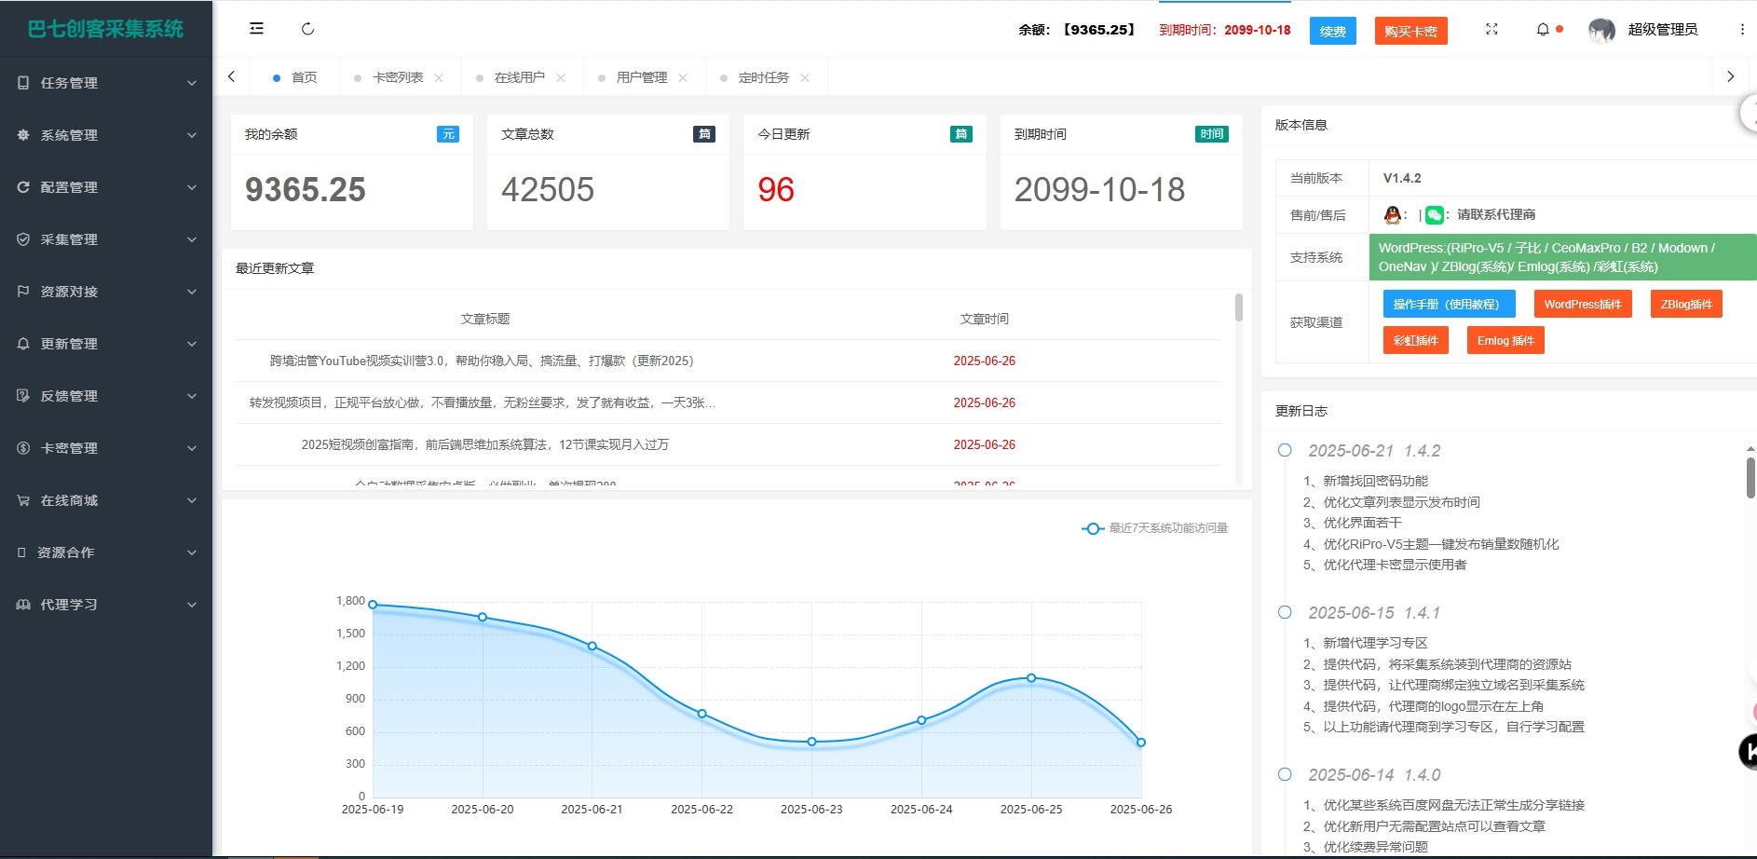This screenshot has width=1757, height=859.
Task: Click the 购买卡密 button
Action: [x=1410, y=31]
